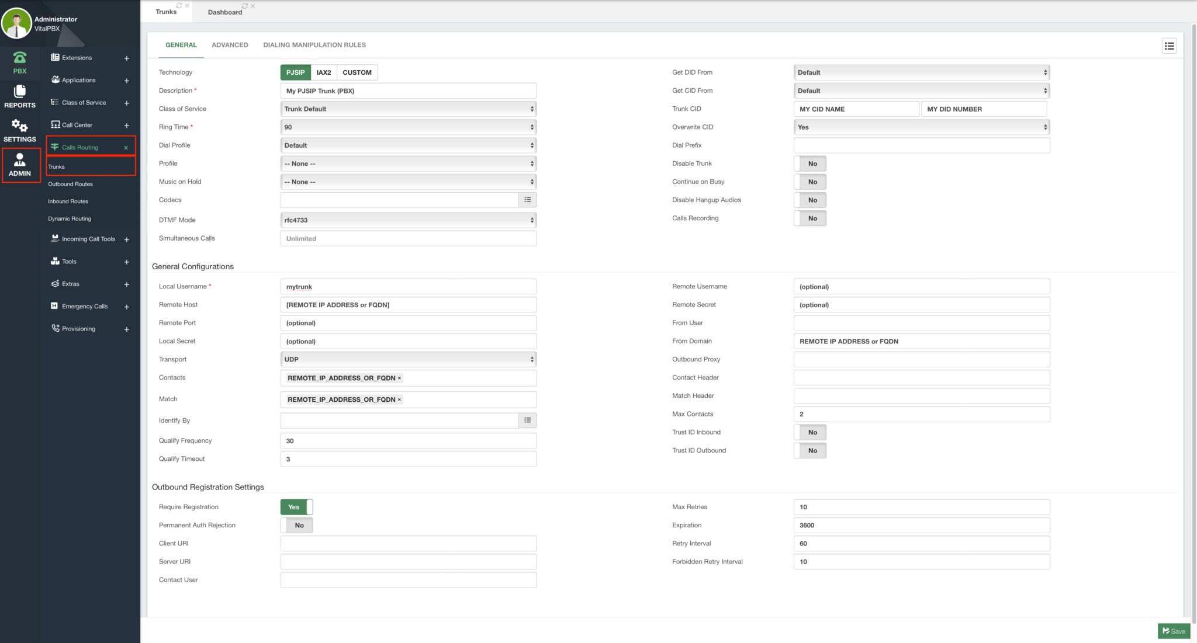Image resolution: width=1197 pixels, height=643 pixels.
Task: Open the Codecs list icon
Action: pos(527,200)
